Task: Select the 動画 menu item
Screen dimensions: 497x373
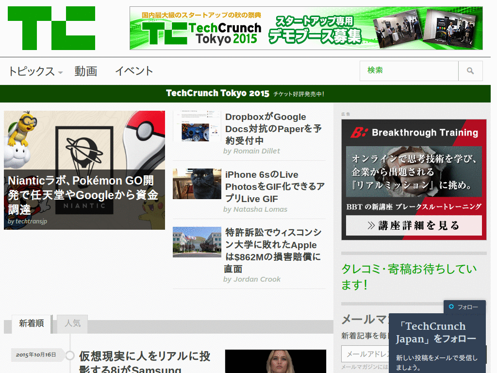Action: (85, 71)
